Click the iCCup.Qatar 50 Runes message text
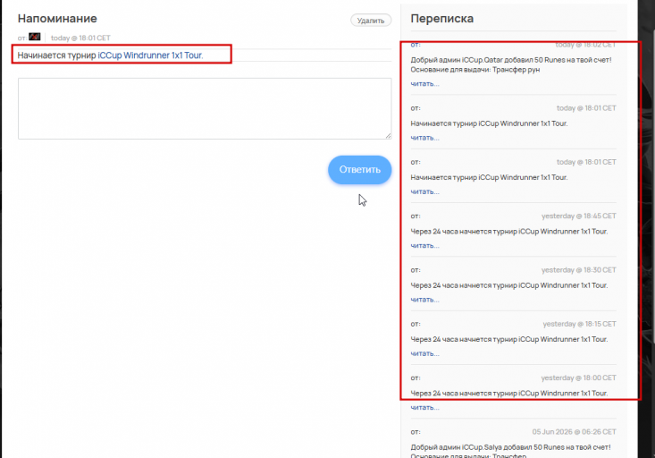The height and width of the screenshot is (458, 655). tap(511, 64)
